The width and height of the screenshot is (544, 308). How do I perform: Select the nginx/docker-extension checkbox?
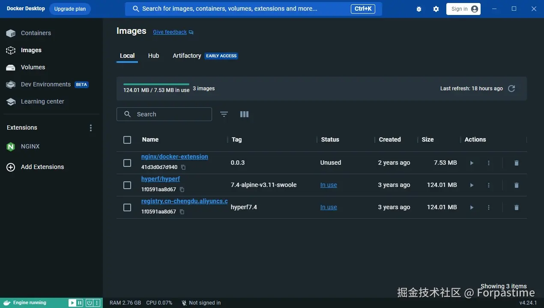tap(127, 163)
